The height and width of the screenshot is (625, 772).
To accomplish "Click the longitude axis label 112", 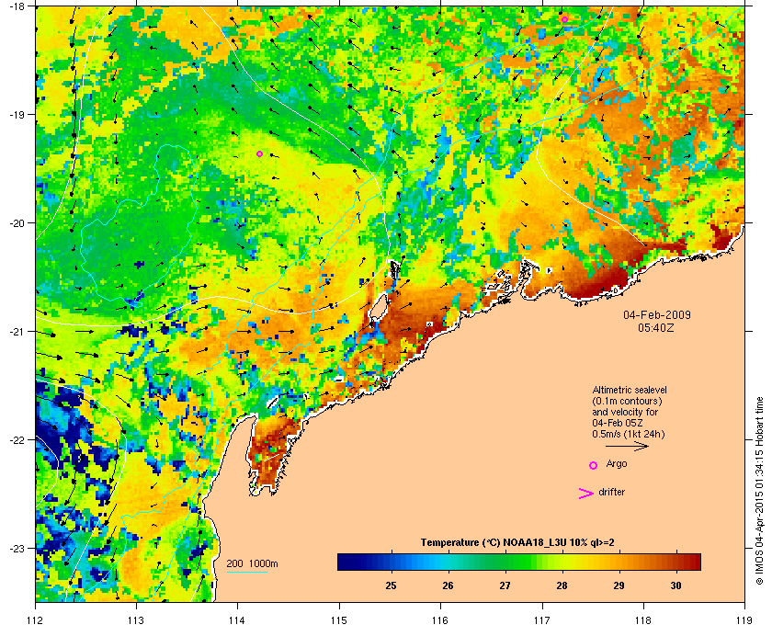I will (x=36, y=620).
